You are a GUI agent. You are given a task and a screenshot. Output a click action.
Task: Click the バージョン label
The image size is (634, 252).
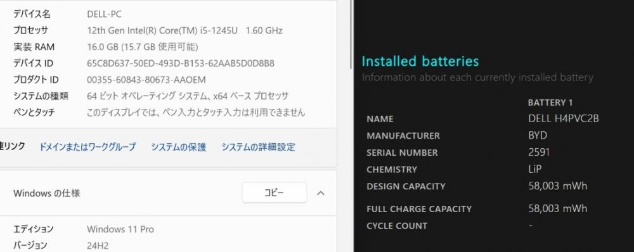[30, 246]
